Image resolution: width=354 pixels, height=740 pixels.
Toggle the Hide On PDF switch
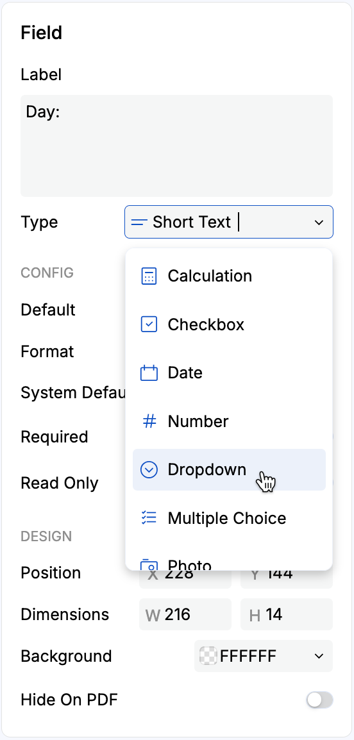320,700
